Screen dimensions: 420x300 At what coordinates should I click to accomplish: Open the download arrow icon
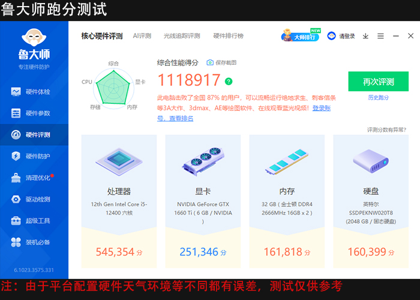pyautogui.click(x=365, y=36)
